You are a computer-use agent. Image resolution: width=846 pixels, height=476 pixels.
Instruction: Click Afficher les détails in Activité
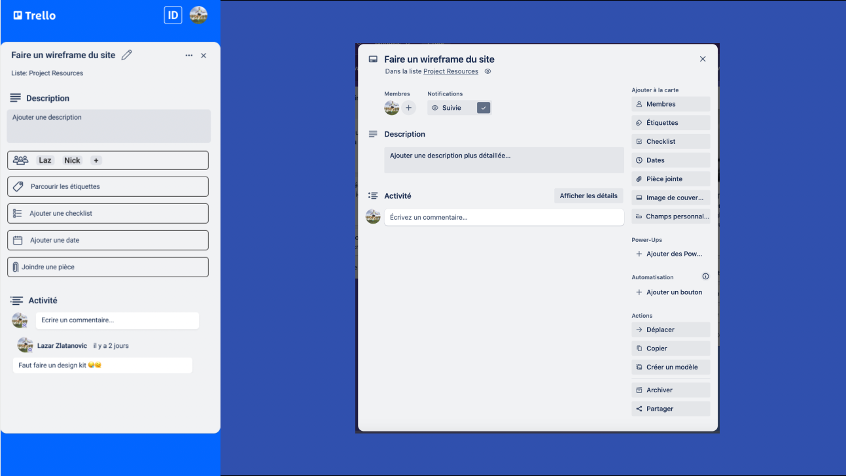[x=588, y=195]
